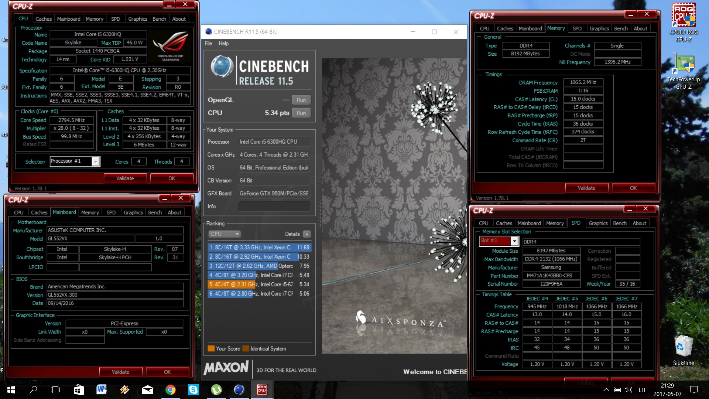Click LIT input language indicator
This screenshot has height=399, width=709.
click(x=643, y=390)
